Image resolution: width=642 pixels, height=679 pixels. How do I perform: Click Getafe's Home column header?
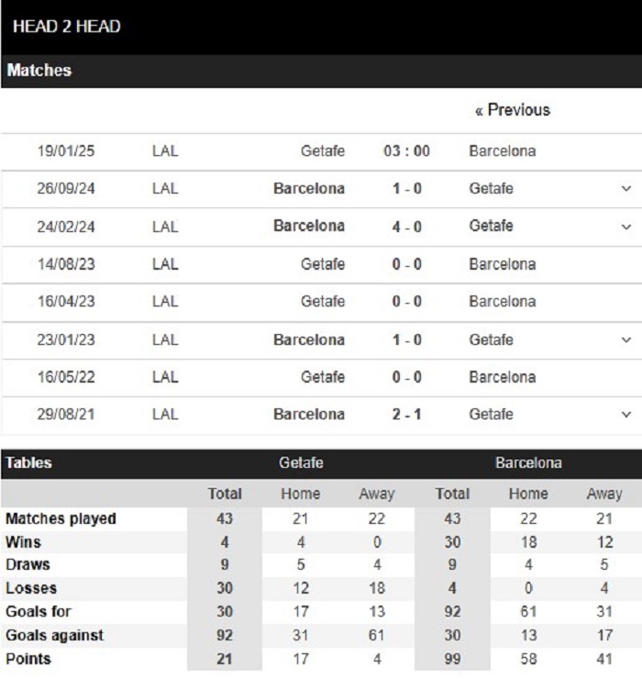301,494
